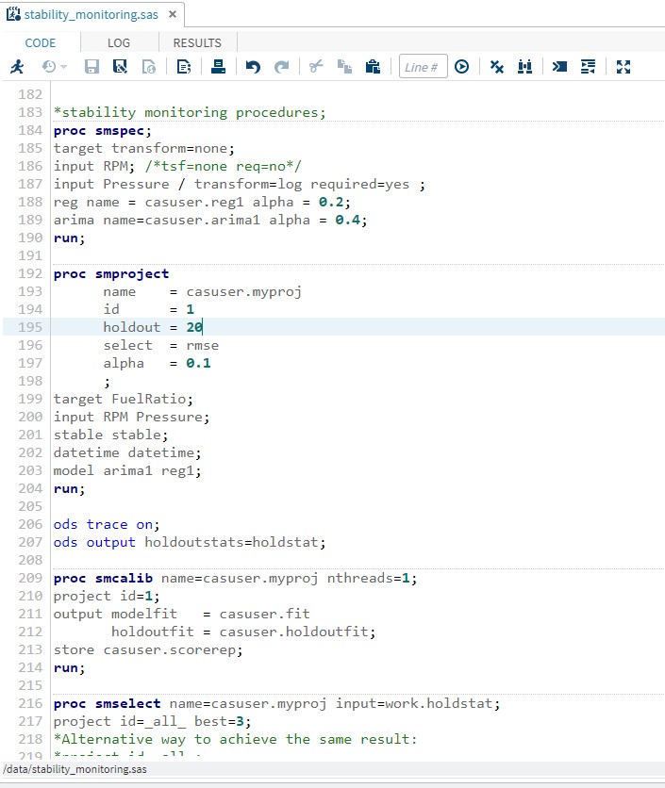665x788 pixels.
Task: Click the Line # input field
Action: tap(422, 67)
